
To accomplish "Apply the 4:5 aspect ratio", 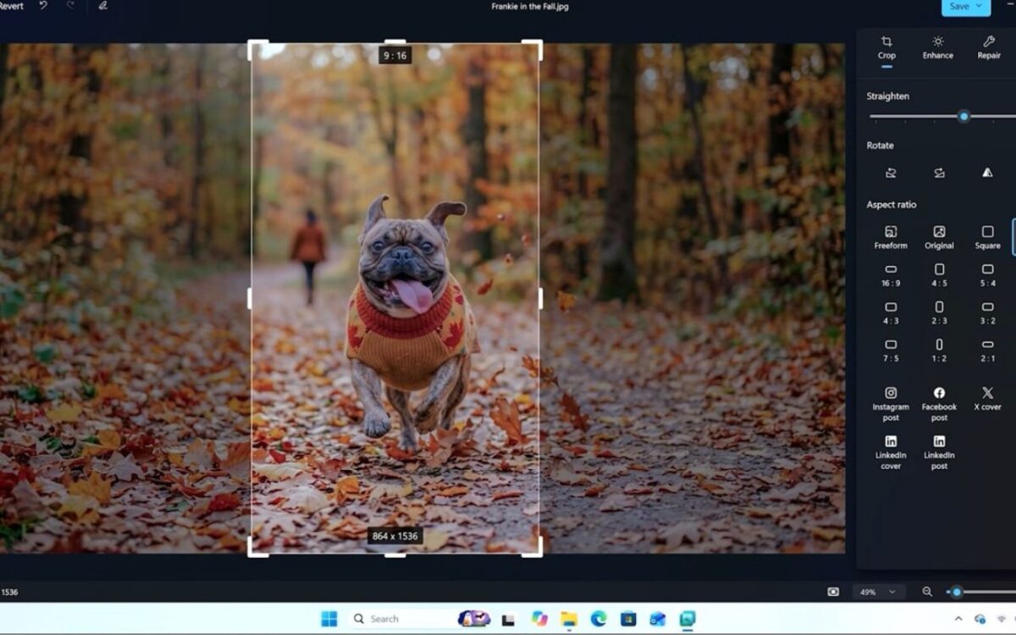I will coord(939,275).
